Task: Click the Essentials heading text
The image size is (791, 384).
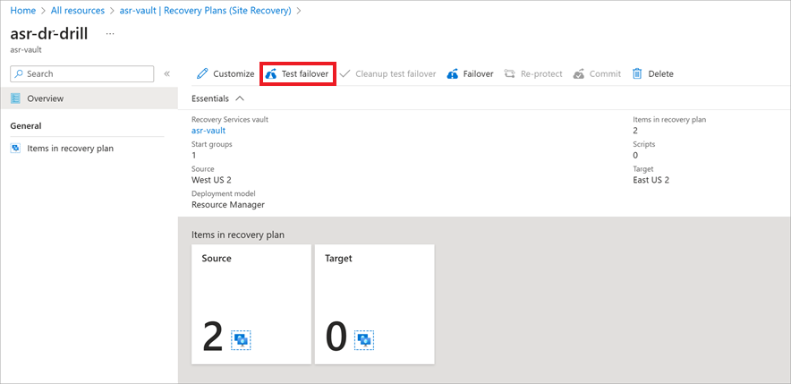Action: click(x=210, y=98)
